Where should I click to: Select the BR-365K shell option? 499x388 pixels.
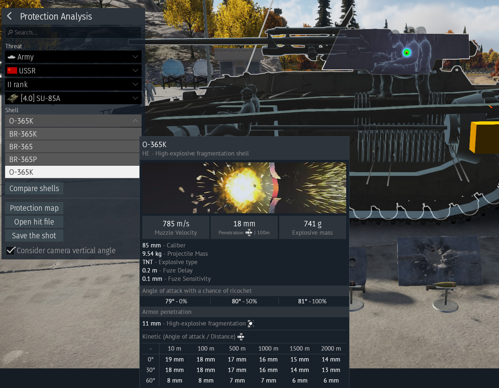point(72,134)
